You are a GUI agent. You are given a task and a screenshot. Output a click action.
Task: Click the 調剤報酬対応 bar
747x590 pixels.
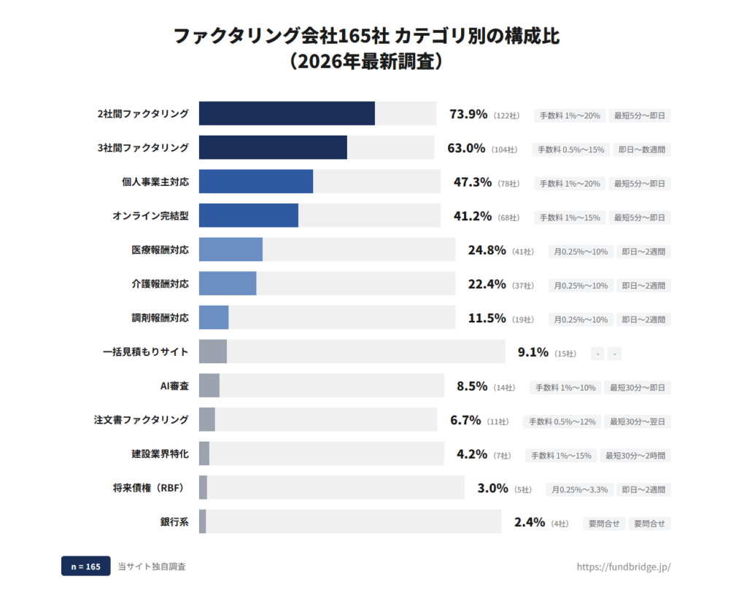coord(214,317)
